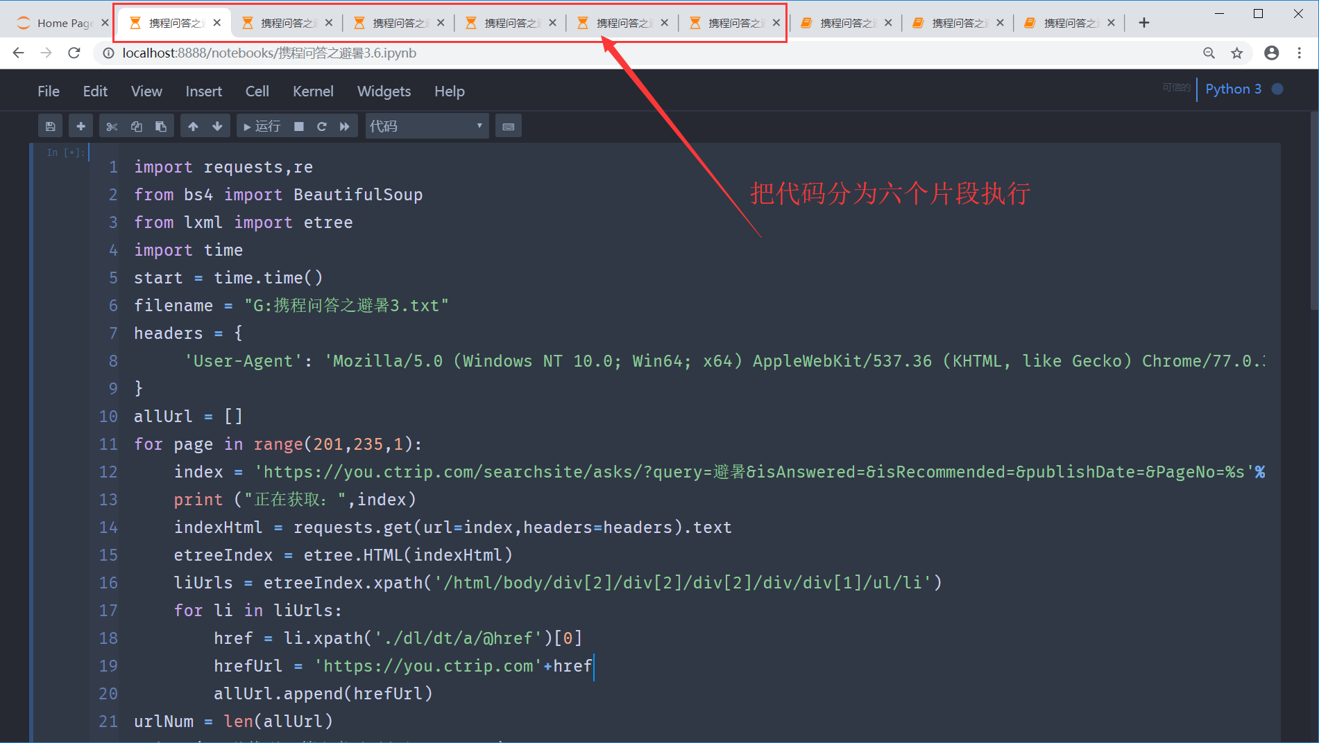Click line 21 urlNum = len(allUrl)

233,722
